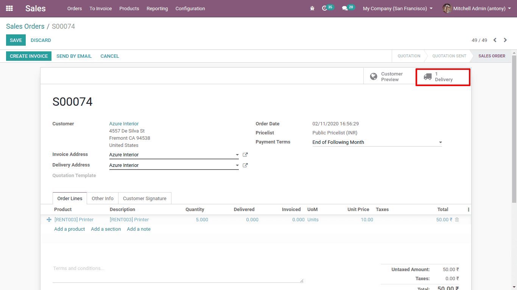Screen dimensions: 517x290
Task: Click the debug bug icon
Action: pyautogui.click(x=312, y=8)
